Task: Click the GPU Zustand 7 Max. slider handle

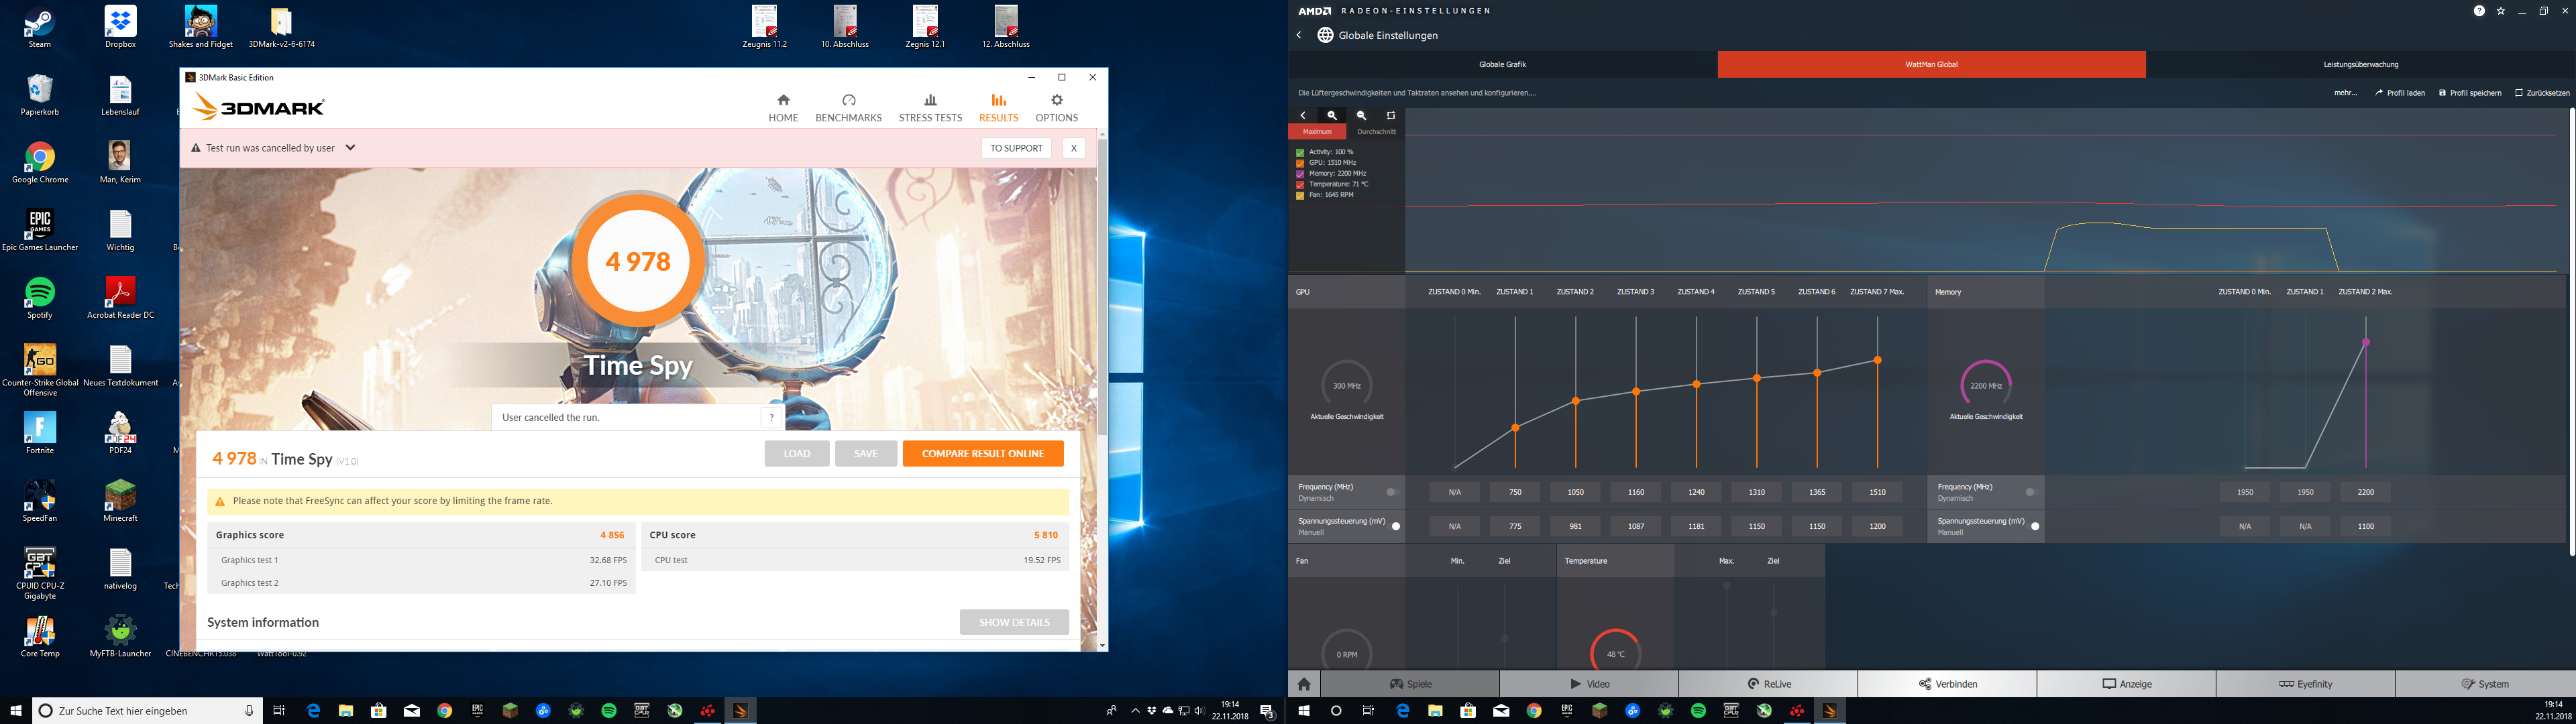Action: [1878, 360]
